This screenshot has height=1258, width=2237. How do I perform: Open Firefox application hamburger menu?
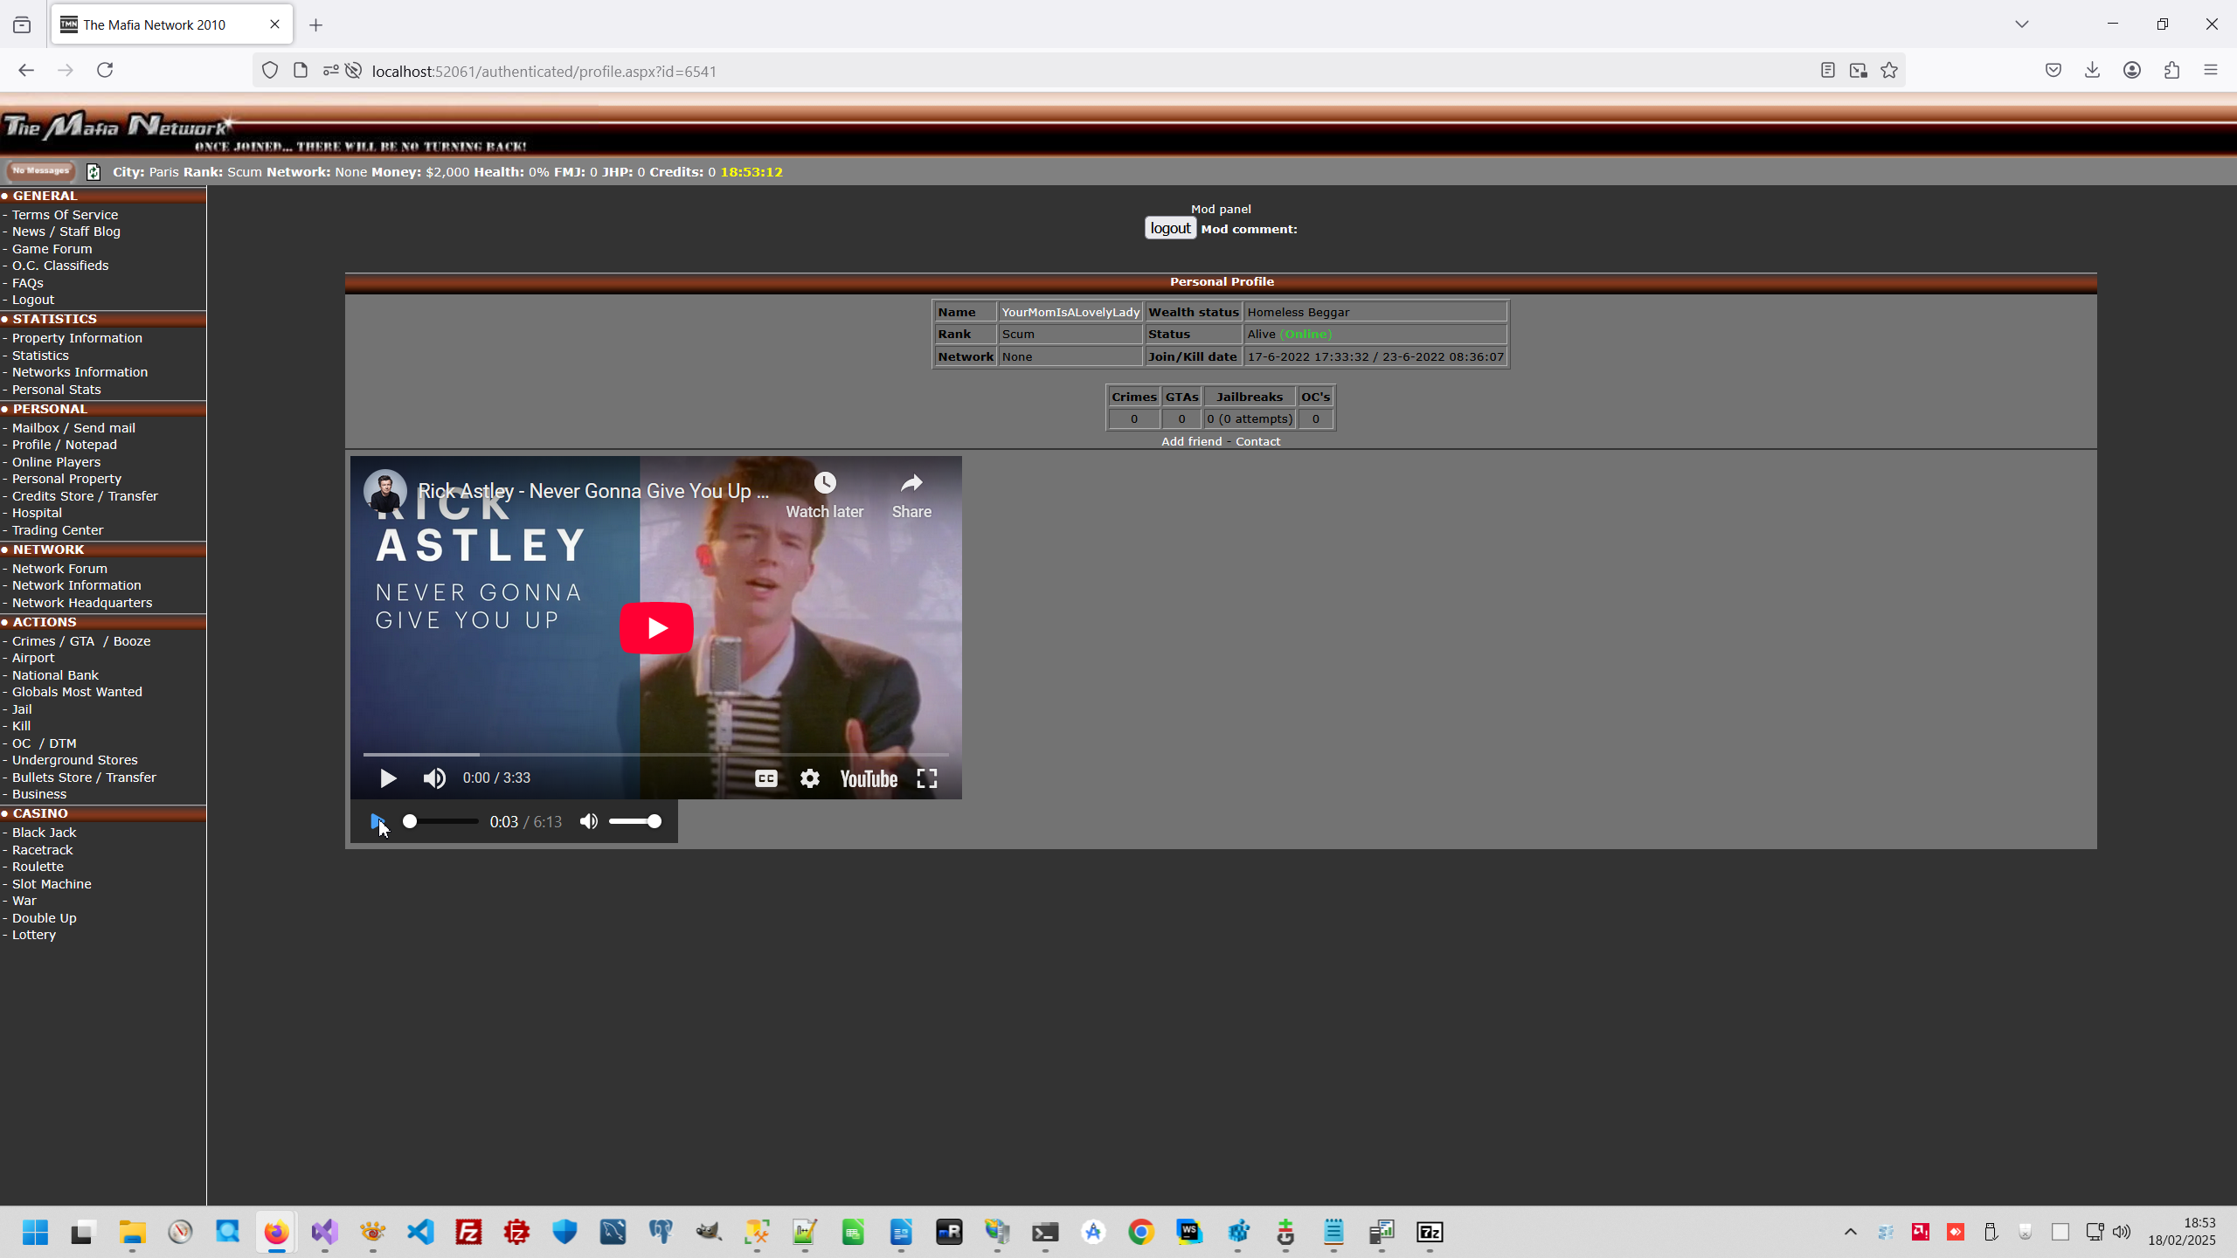click(x=2211, y=71)
